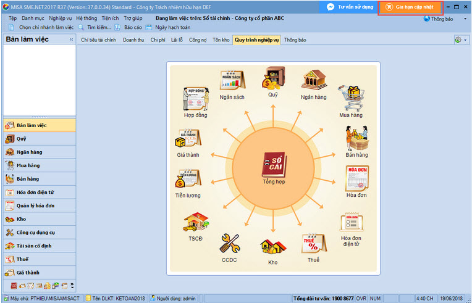Click the Giá thành diagram icon

pyautogui.click(x=187, y=139)
